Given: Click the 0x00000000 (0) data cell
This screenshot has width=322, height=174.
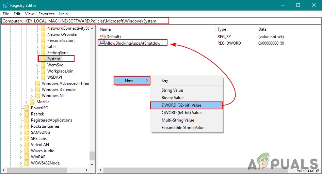Looking at the screenshot, I should [x=271, y=43].
